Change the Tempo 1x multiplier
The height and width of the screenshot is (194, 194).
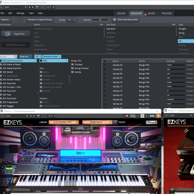coord(72,19)
